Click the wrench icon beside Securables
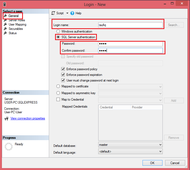 (5, 29)
